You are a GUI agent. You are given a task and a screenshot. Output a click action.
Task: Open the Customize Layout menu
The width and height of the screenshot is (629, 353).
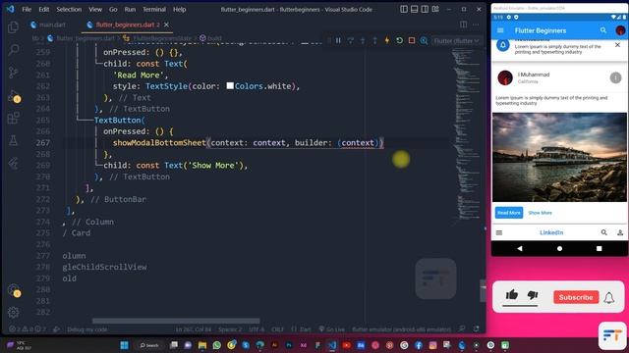point(435,9)
